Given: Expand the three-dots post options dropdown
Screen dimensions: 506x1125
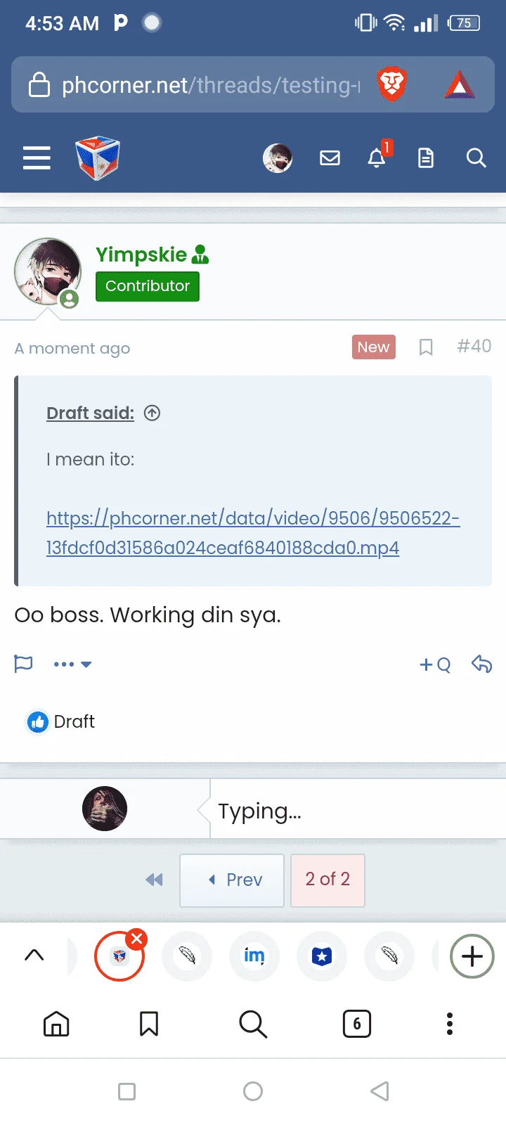Looking at the screenshot, I should pyautogui.click(x=72, y=664).
